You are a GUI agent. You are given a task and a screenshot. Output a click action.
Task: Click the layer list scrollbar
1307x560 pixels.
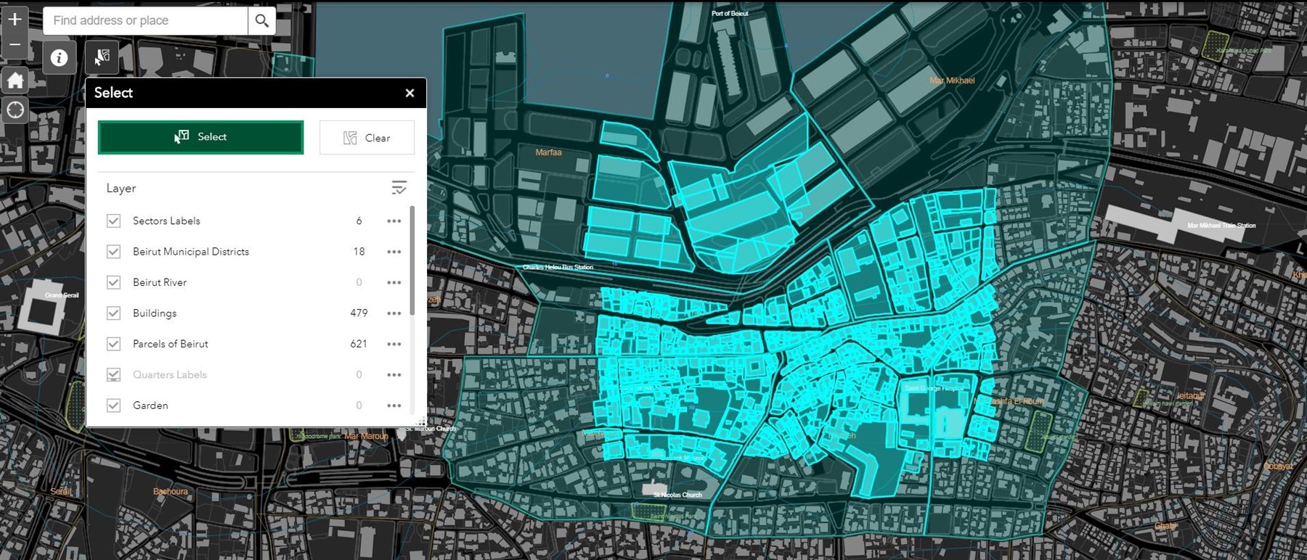pyautogui.click(x=412, y=261)
